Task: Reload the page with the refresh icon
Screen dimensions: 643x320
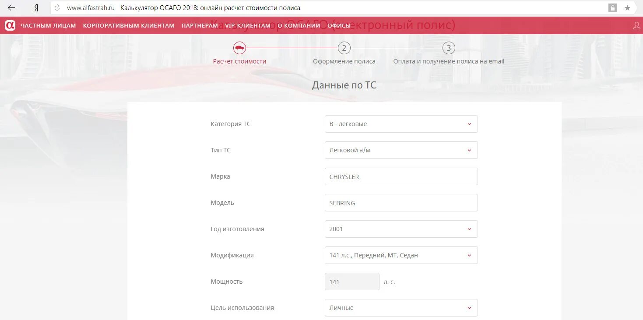Action: (57, 8)
